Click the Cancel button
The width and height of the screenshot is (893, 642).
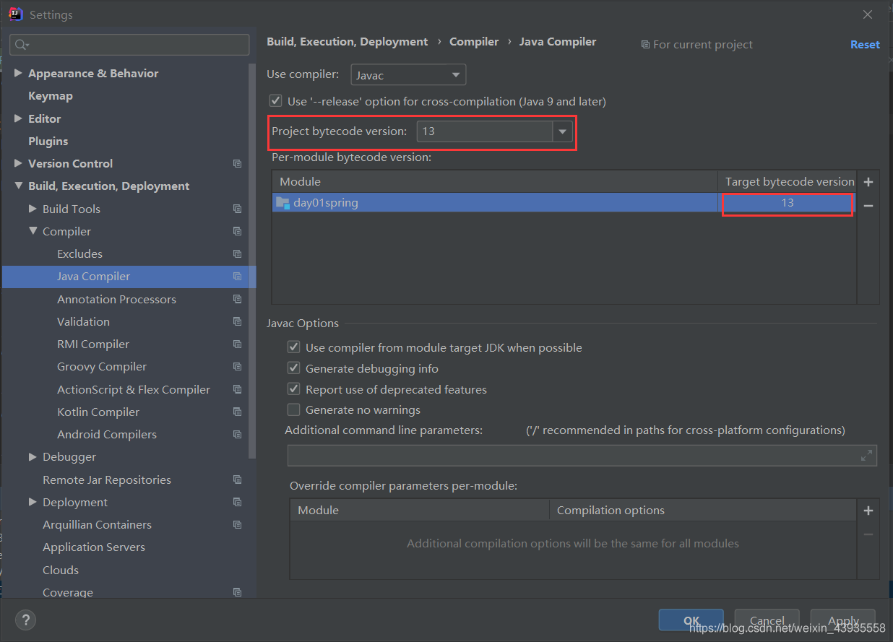click(767, 620)
